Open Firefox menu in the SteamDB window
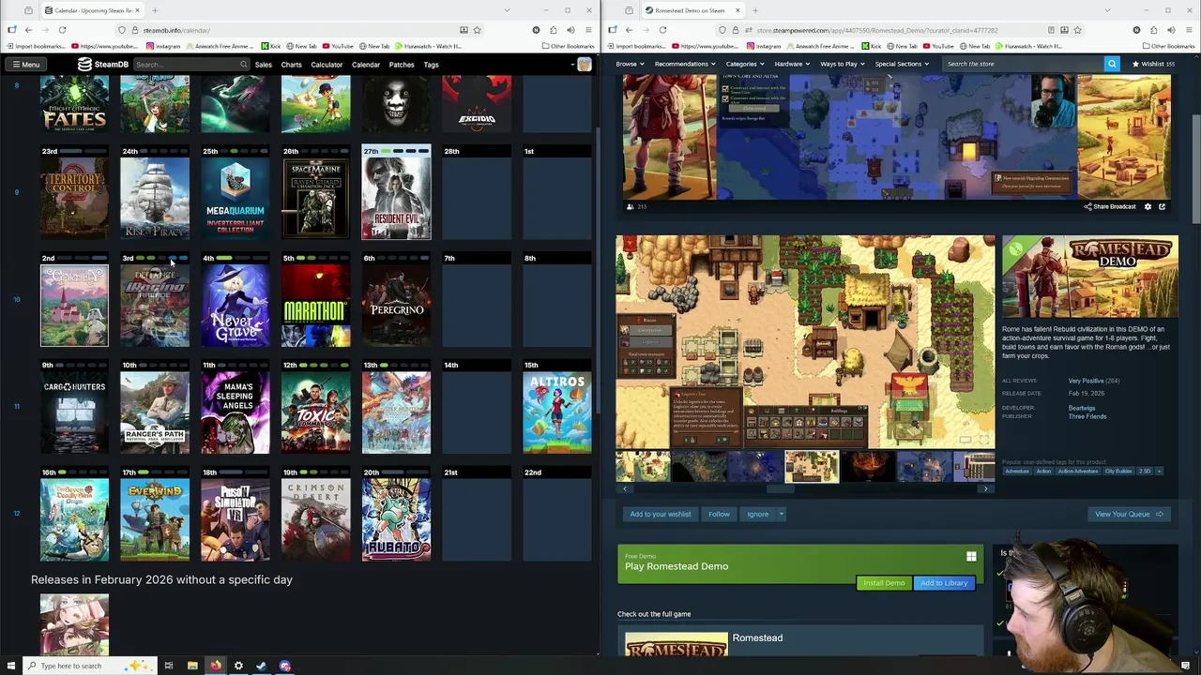This screenshot has height=675, width=1201. coord(588,30)
